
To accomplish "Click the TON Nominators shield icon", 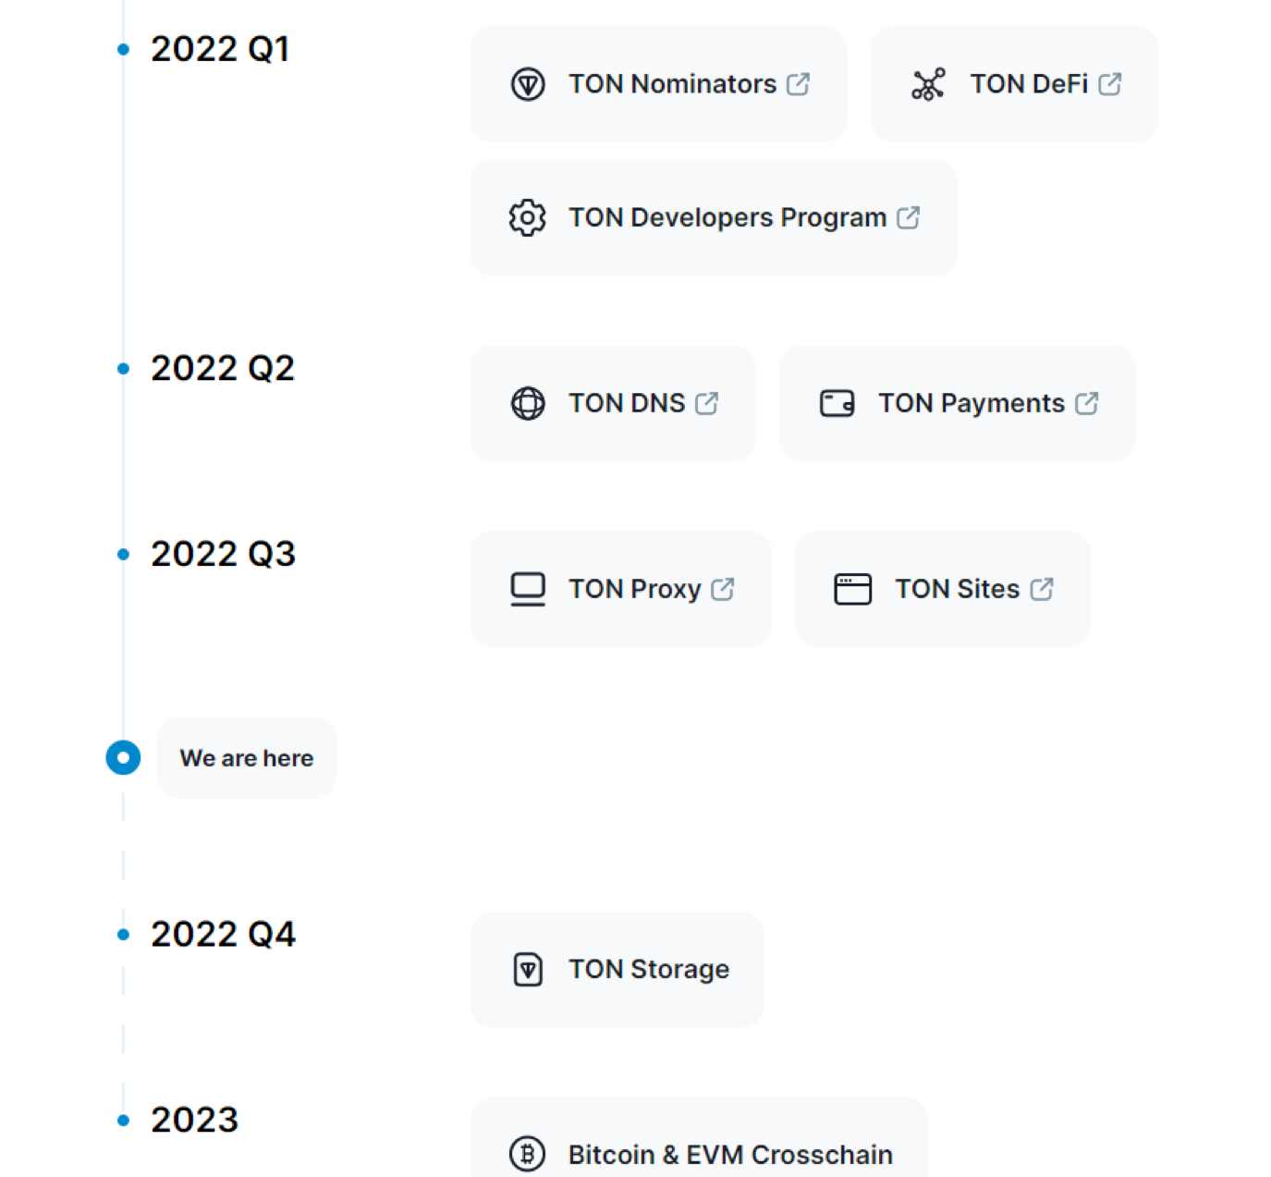I will tap(528, 84).
